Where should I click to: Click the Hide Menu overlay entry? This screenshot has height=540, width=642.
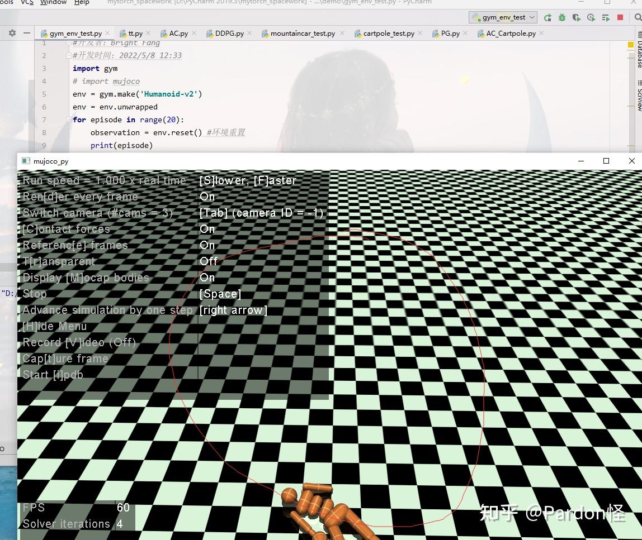pos(54,326)
